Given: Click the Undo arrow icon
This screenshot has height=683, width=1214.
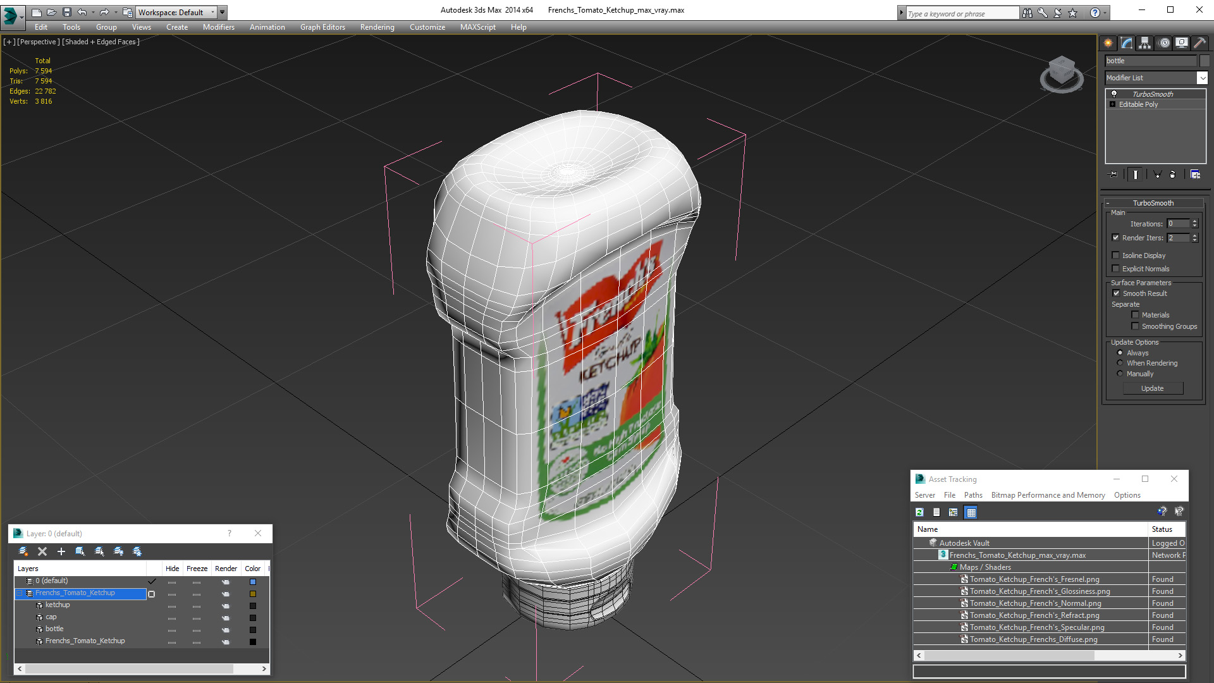Looking at the screenshot, I should click(x=82, y=12).
